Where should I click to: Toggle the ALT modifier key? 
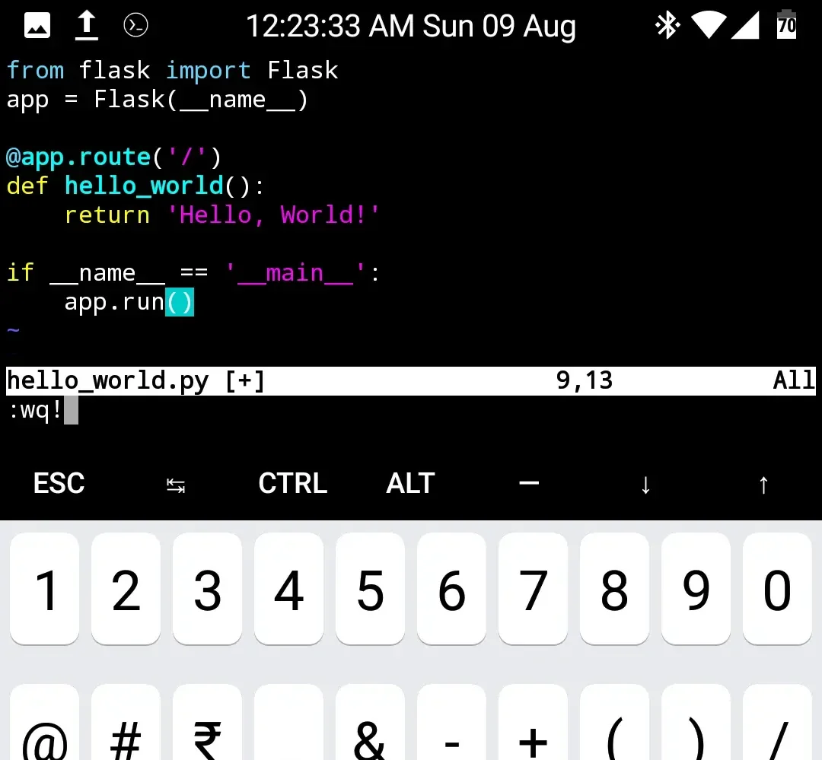410,483
